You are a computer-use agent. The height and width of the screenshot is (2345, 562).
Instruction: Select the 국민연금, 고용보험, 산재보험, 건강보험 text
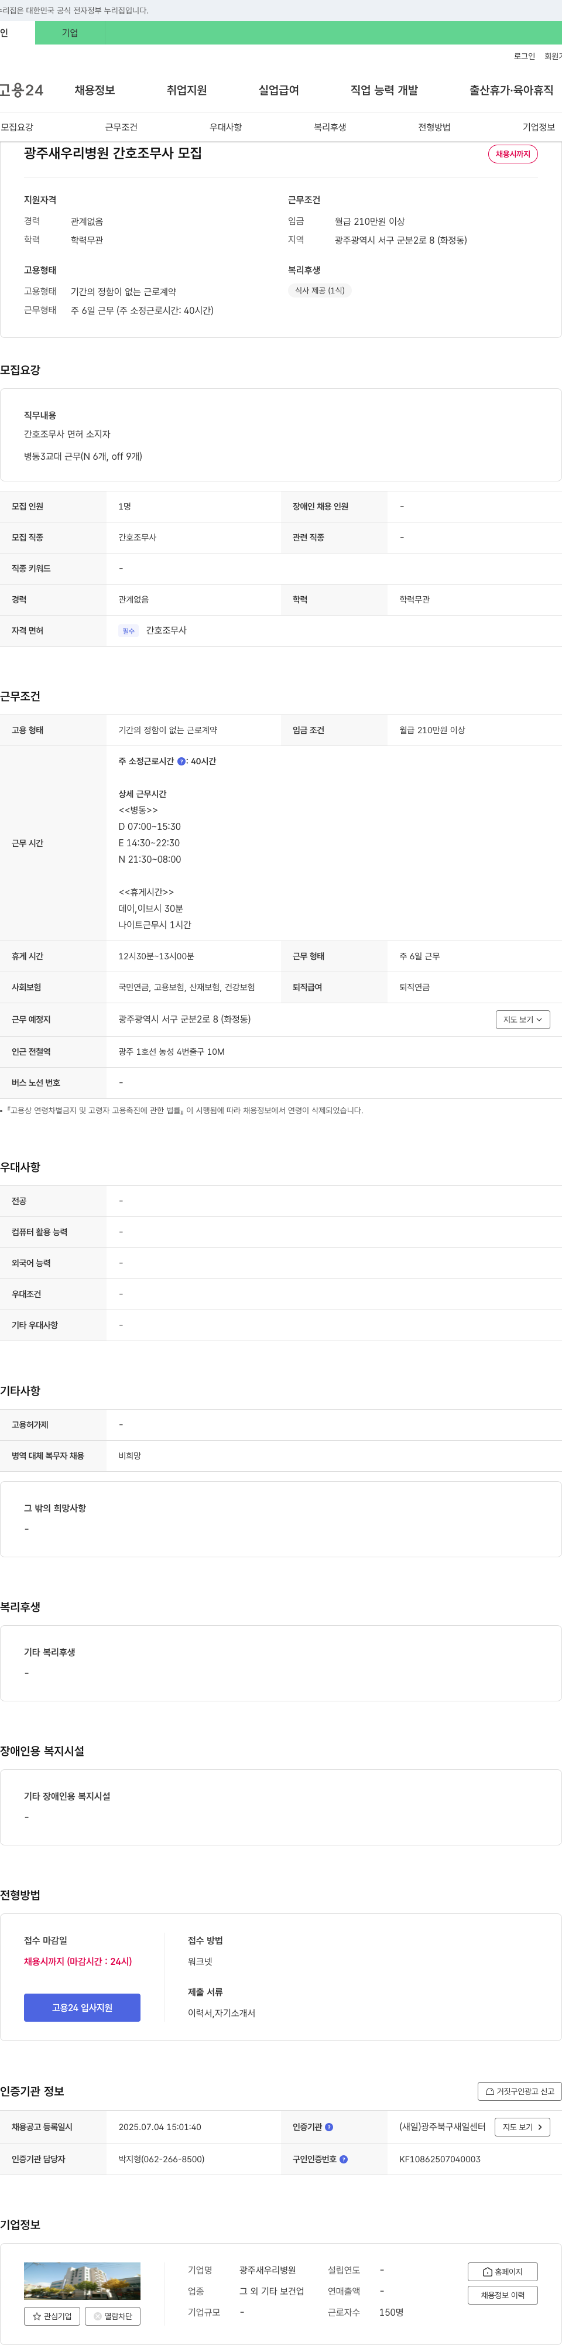[186, 987]
